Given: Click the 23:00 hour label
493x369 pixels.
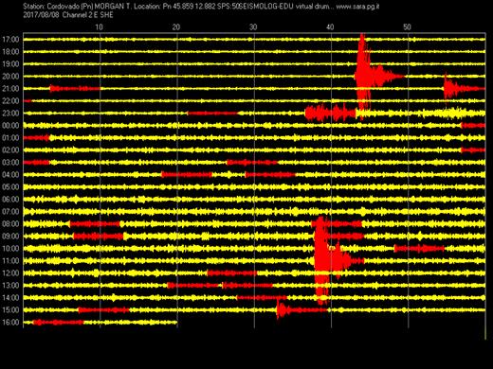Looking at the screenshot, I should [x=10, y=114].
